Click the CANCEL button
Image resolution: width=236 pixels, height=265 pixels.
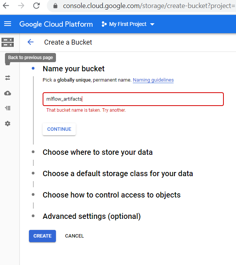click(x=74, y=236)
